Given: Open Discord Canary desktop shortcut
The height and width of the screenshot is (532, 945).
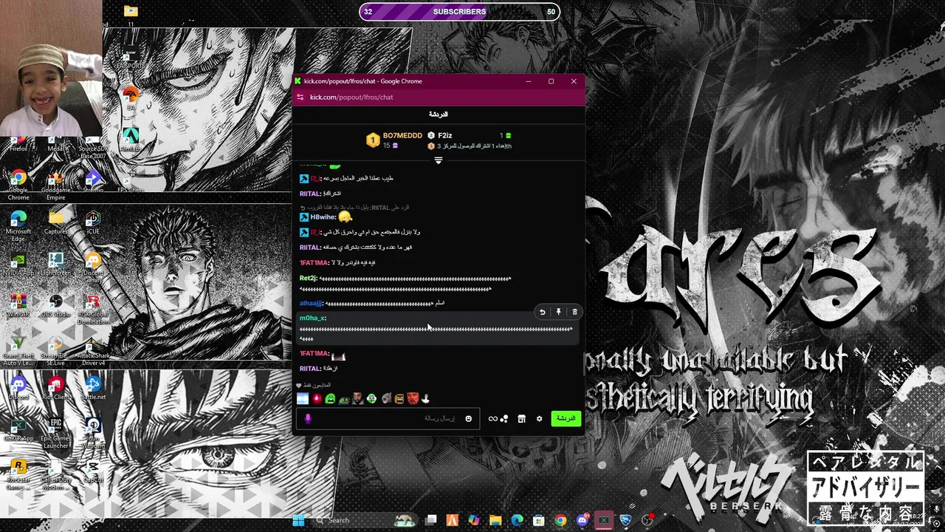Looking at the screenshot, I should tap(93, 267).
